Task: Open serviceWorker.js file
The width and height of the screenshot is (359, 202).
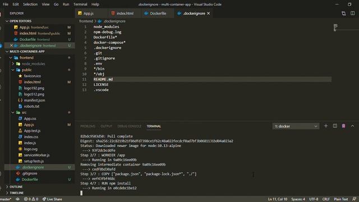Action: pyautogui.click(x=36, y=155)
